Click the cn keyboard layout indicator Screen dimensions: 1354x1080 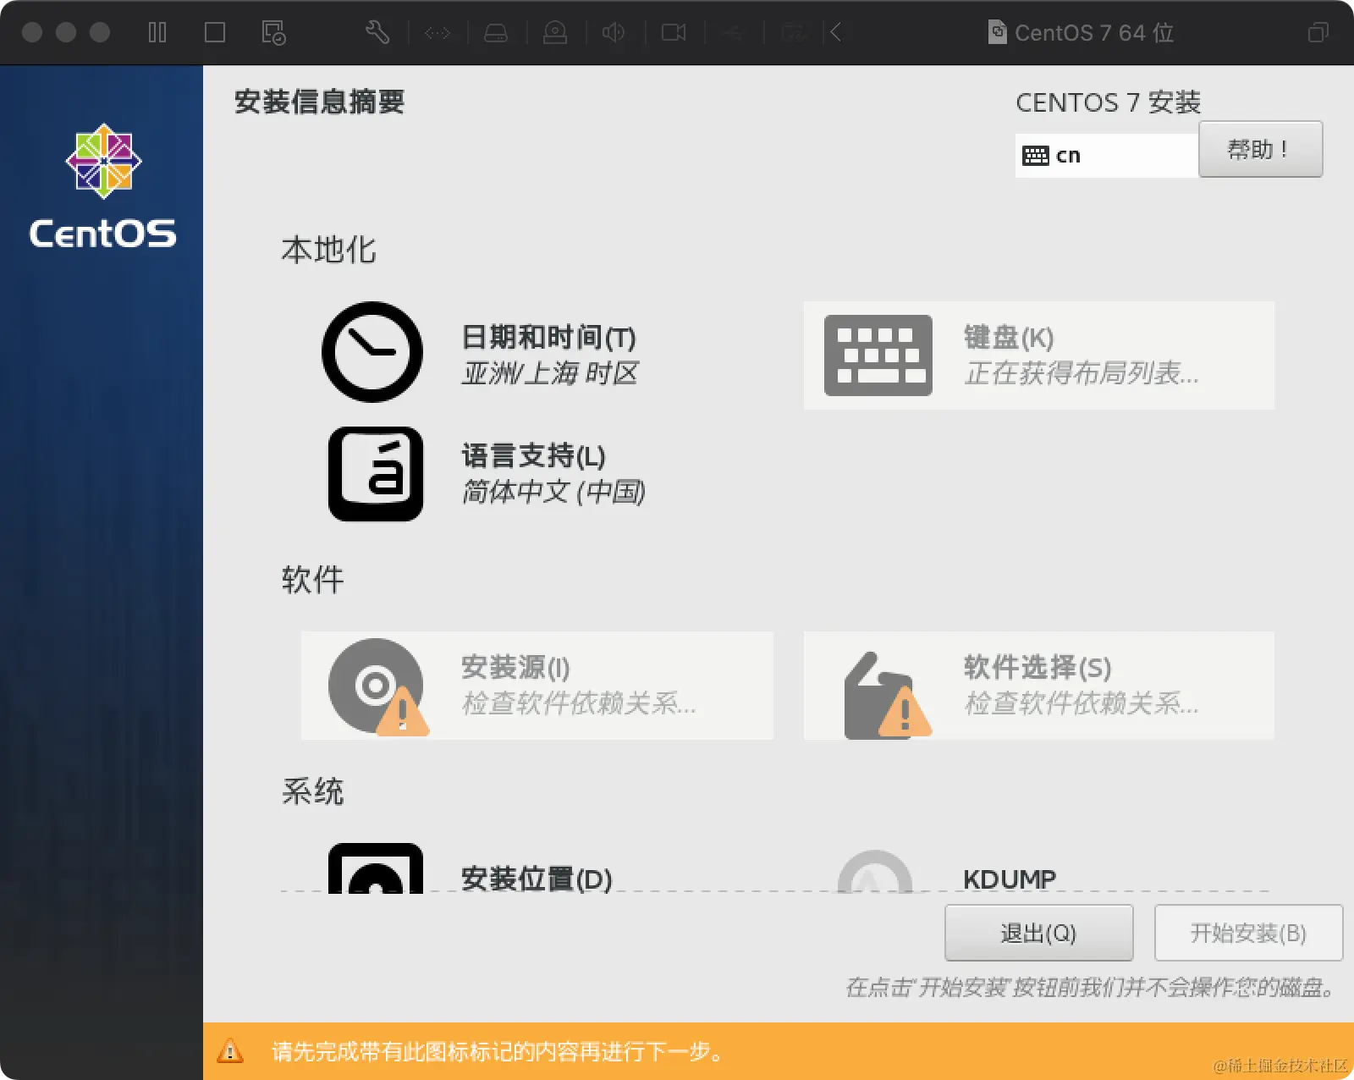pyautogui.click(x=1107, y=155)
